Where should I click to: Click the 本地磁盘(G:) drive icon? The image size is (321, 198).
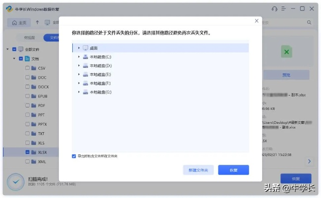(85, 92)
